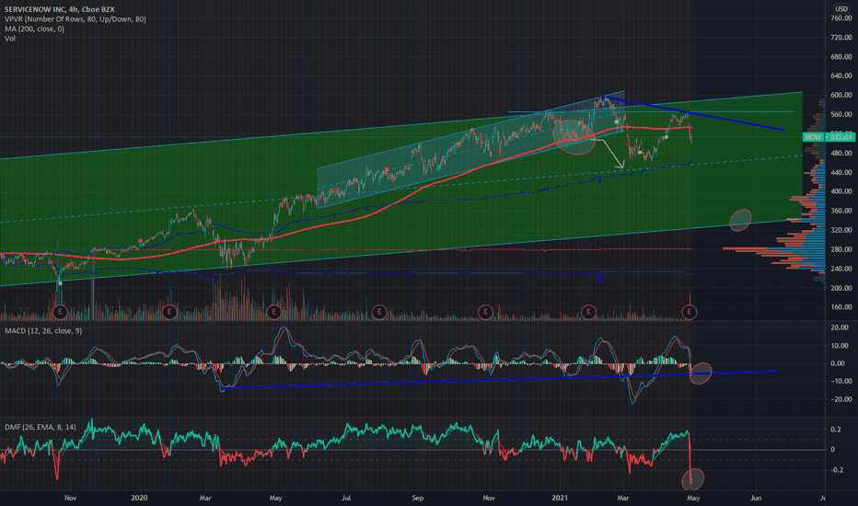Click the DMF -0.2 axis label
Viewport: 858px width, 506px height.
(837, 470)
